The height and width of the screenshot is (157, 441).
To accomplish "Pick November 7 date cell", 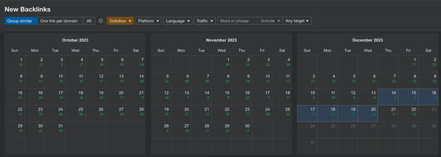I will (x=202, y=80).
